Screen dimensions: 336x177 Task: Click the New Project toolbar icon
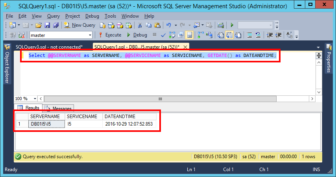pyautogui.click(x=13, y=25)
